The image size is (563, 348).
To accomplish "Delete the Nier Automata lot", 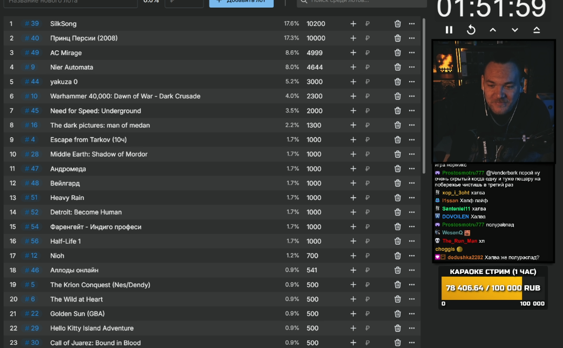I will (397, 67).
